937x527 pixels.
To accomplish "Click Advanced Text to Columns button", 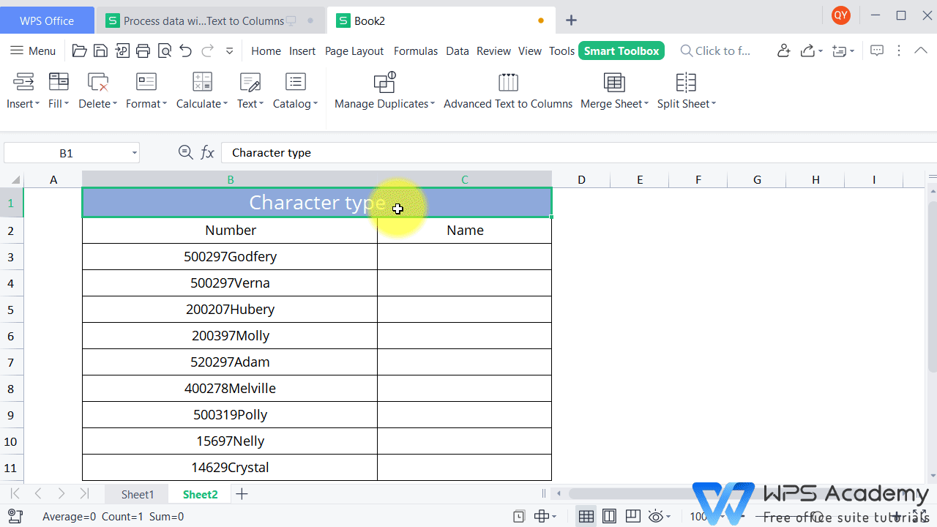I will click(x=508, y=91).
